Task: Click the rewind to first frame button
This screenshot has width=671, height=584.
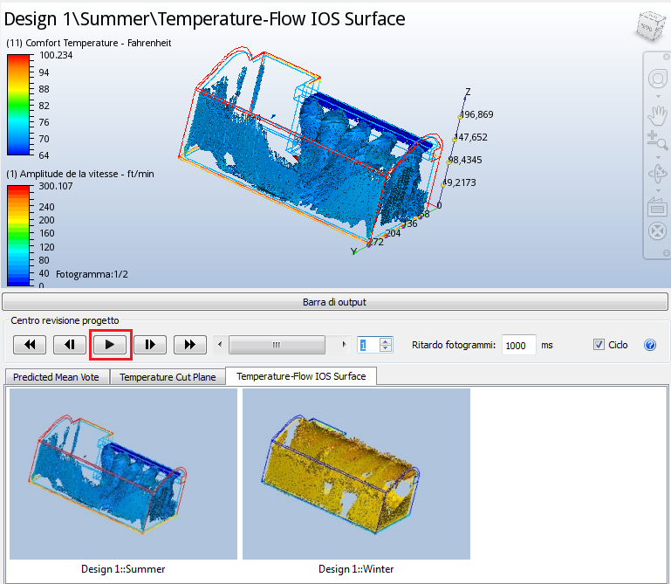Action: click(x=30, y=345)
